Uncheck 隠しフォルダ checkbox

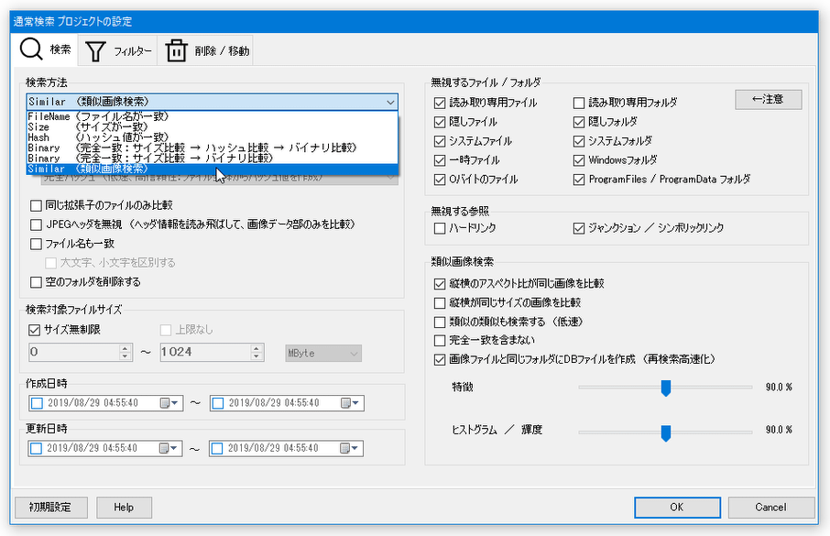tap(579, 122)
